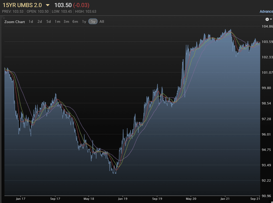This screenshot has height=203, width=273.
Task: Click the PREV: 103.53 value
Action: click(x=13, y=12)
